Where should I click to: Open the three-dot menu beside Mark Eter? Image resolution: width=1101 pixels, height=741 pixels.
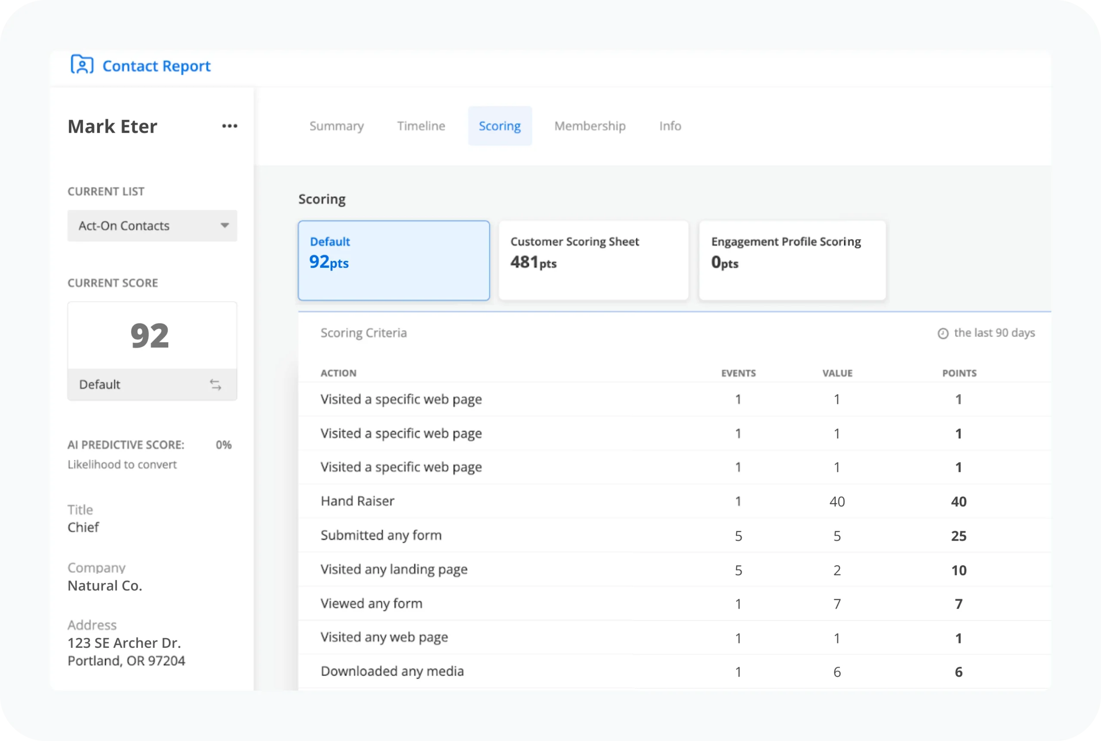click(229, 126)
